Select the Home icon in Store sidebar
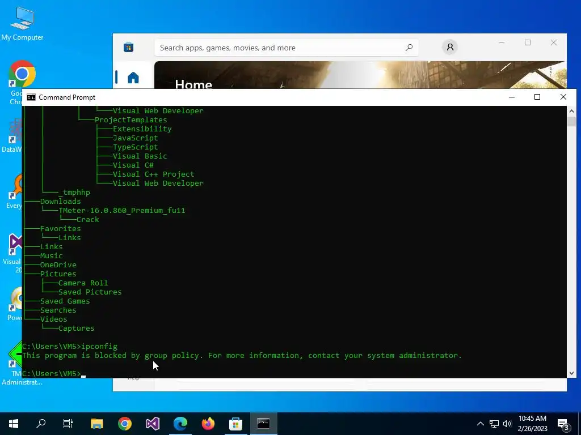Viewport: 581px width, 435px height. click(133, 78)
